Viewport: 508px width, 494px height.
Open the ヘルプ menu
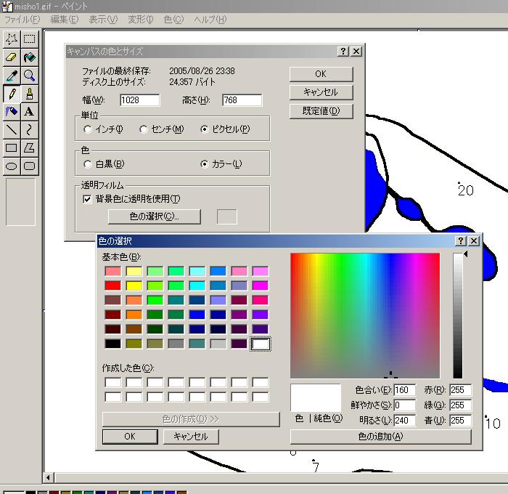tap(210, 20)
